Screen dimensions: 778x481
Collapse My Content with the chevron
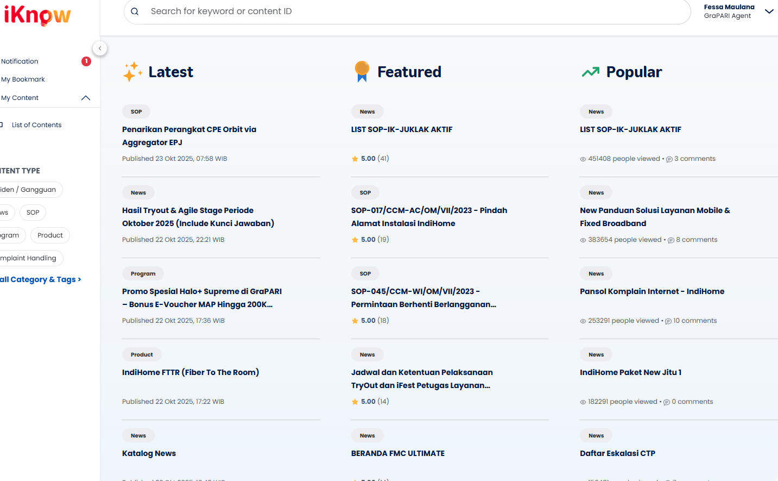tap(85, 98)
